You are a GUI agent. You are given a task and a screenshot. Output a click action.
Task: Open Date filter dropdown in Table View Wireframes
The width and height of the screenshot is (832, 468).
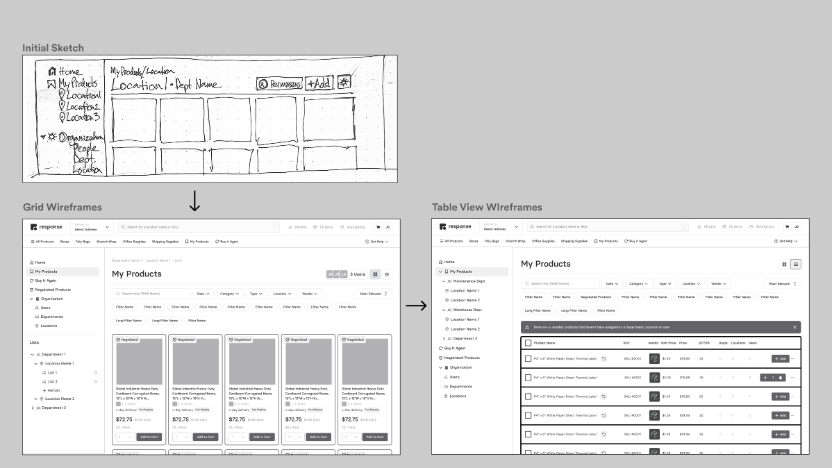[613, 284]
